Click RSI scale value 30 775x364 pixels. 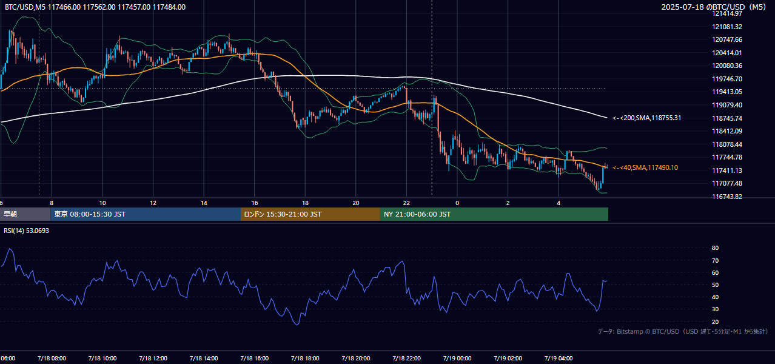point(716,309)
